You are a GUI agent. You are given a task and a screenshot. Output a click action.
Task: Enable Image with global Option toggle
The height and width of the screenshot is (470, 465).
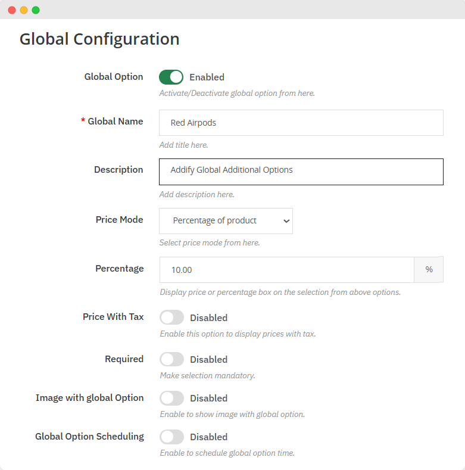tap(171, 398)
